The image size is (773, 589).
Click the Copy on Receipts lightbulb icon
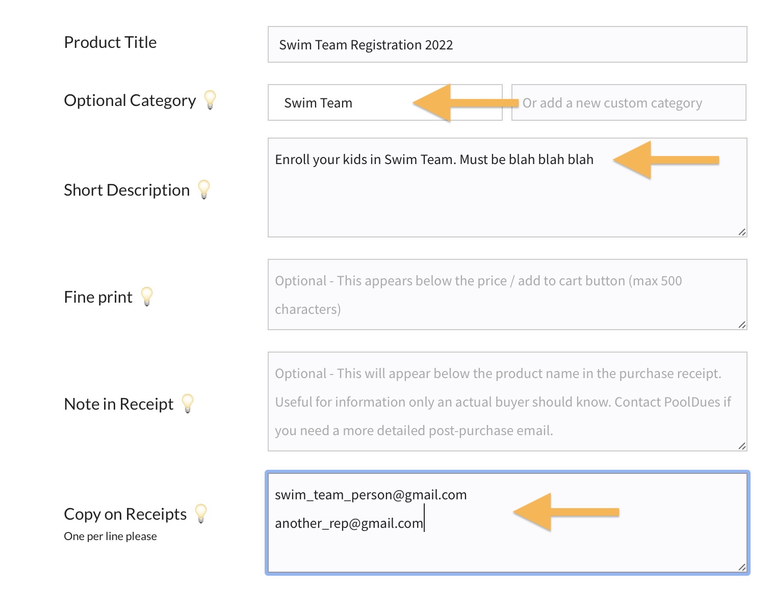click(201, 513)
